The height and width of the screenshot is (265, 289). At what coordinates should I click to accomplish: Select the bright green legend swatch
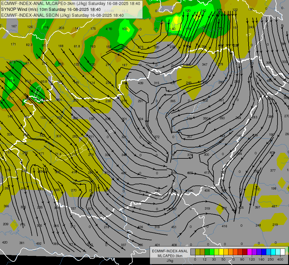(212, 252)
